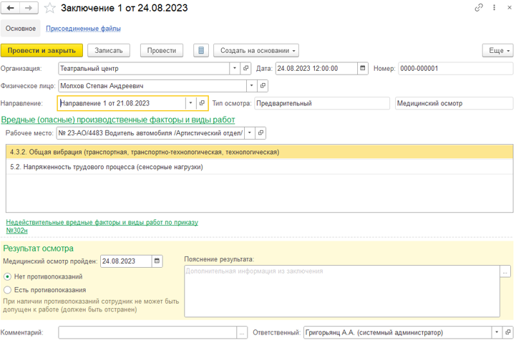This screenshot has width=516, height=343.
Task: Open the Организация record via open icon
Action: [246, 69]
